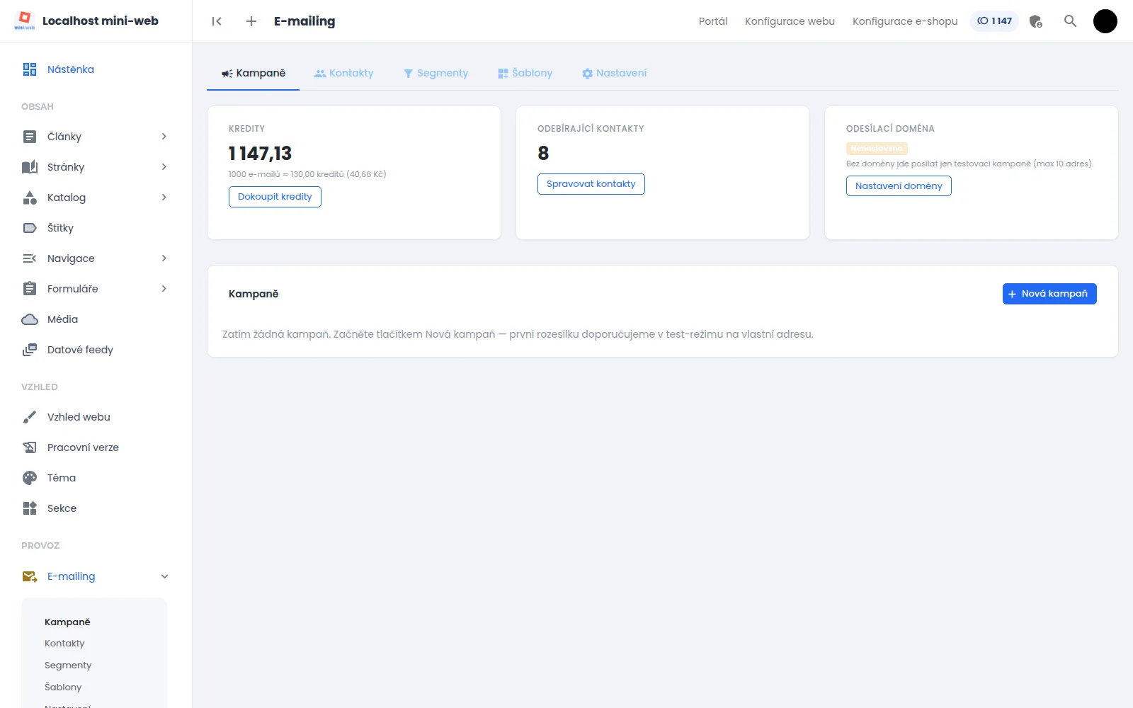This screenshot has height=708, width=1133.
Task: Expand the Formuláře submenu chevron
Action: click(164, 289)
